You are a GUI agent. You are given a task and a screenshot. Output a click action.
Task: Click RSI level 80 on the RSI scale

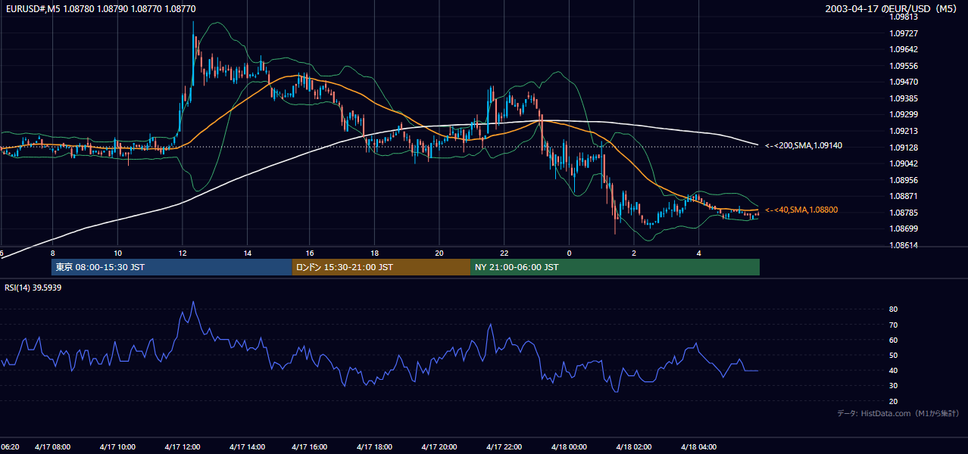click(x=894, y=309)
